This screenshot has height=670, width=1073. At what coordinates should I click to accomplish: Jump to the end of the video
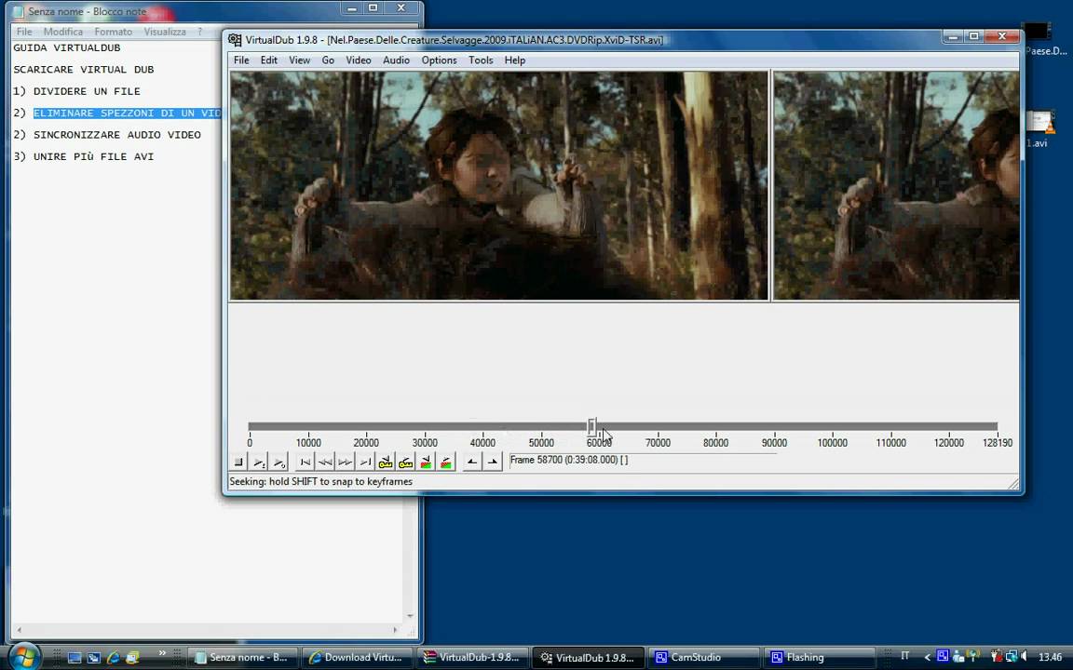click(365, 462)
